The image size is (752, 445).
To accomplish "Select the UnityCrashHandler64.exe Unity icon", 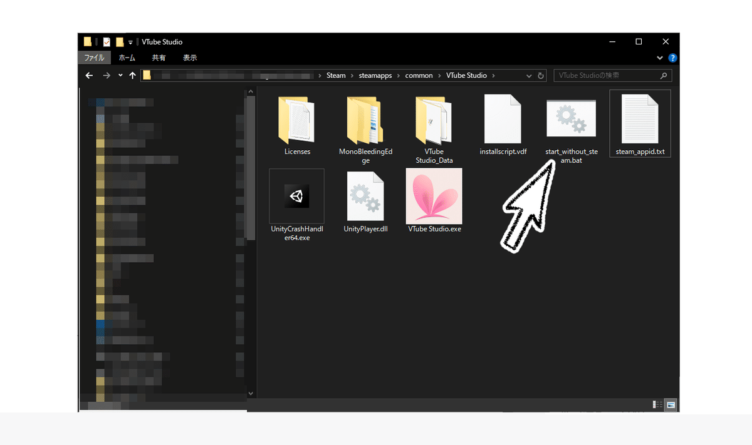I will click(x=296, y=197).
